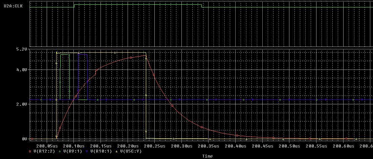Click the 200.20us time axis label
This screenshot has width=373, height=159.
[x=128, y=145]
